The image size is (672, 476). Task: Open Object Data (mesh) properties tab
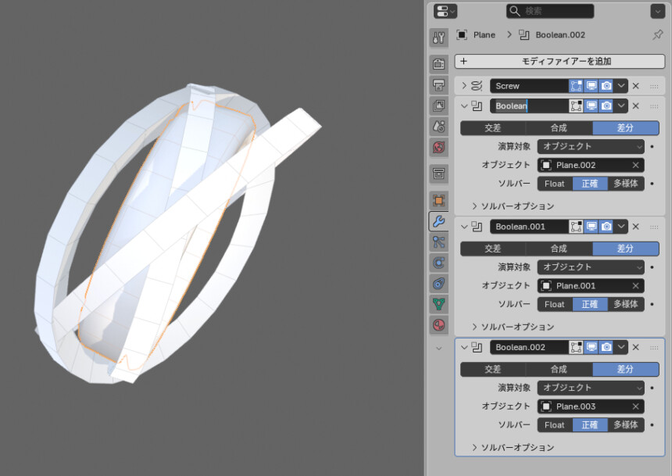click(438, 303)
